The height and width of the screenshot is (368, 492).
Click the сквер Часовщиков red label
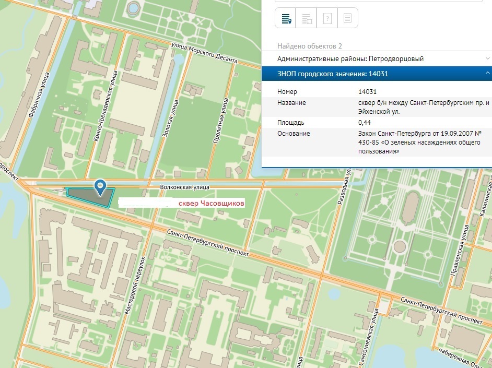pyautogui.click(x=212, y=203)
